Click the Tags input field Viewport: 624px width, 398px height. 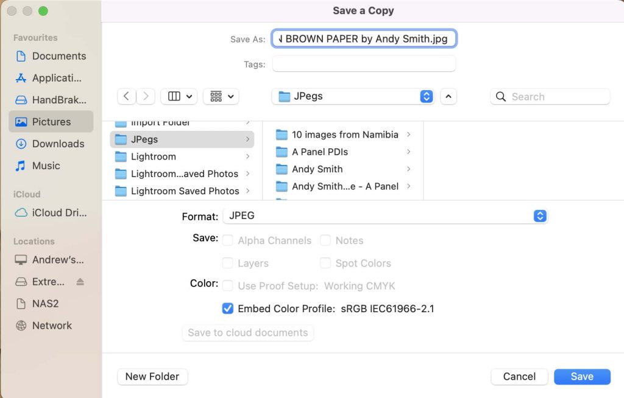(x=364, y=64)
